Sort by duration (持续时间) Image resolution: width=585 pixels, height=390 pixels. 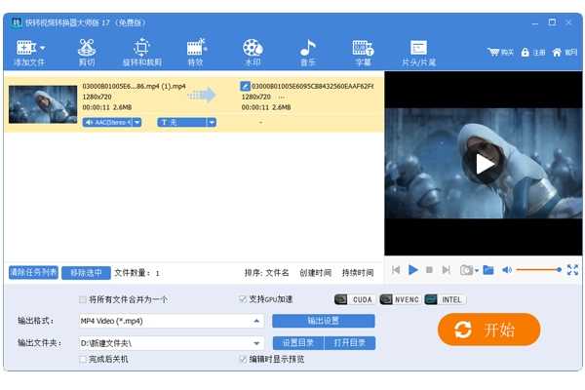pyautogui.click(x=358, y=273)
